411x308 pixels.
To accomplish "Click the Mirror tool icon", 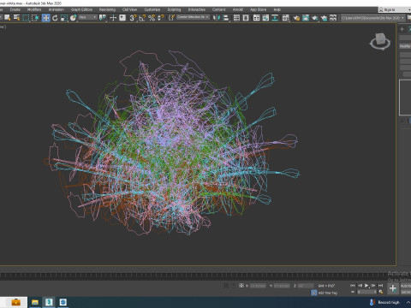I will click(217, 18).
